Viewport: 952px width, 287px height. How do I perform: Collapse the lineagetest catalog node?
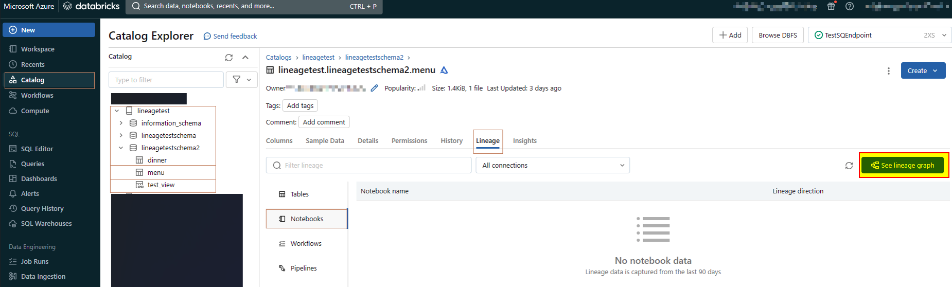(117, 111)
